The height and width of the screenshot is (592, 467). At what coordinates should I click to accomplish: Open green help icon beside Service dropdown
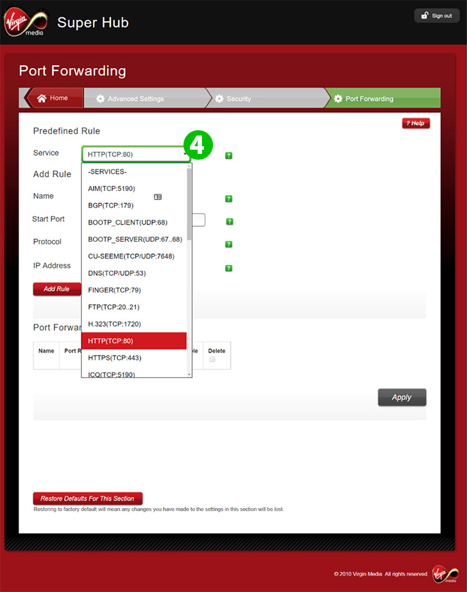pyautogui.click(x=228, y=156)
